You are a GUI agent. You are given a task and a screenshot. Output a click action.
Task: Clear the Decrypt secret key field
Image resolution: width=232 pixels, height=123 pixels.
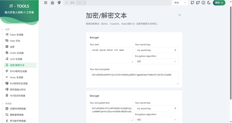click(x=175, y=108)
